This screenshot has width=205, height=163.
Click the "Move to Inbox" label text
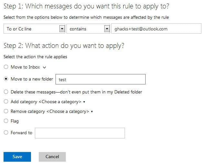[25, 67]
